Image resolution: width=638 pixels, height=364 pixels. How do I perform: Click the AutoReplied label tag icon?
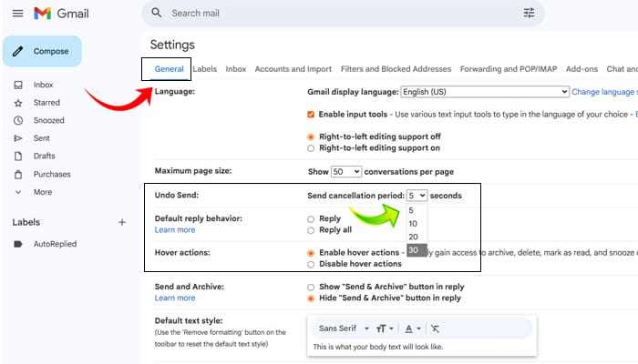point(18,244)
